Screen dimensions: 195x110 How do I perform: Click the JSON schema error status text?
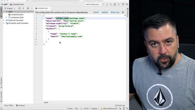point(110,108)
